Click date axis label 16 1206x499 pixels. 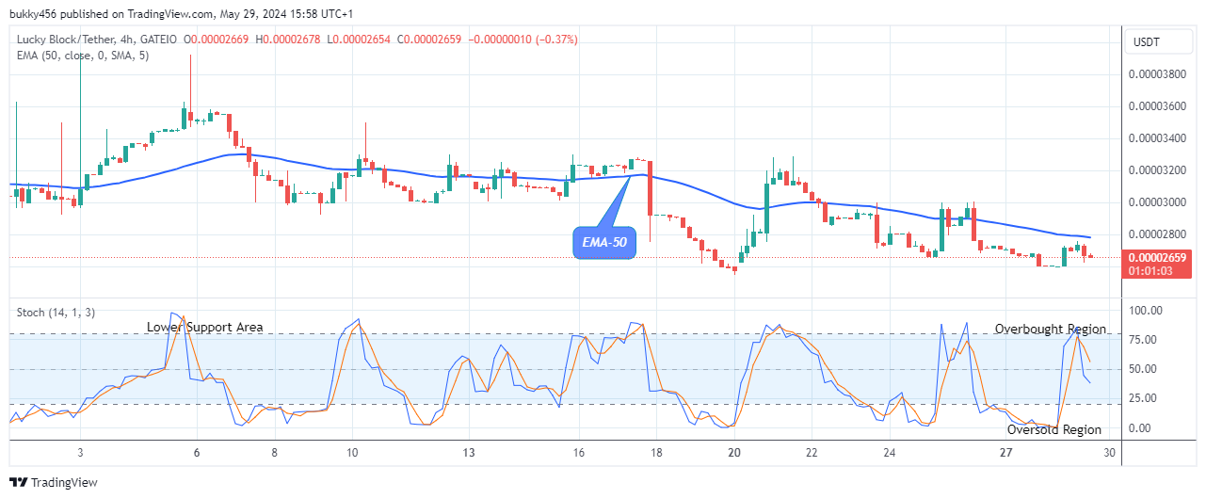pyautogui.click(x=578, y=453)
